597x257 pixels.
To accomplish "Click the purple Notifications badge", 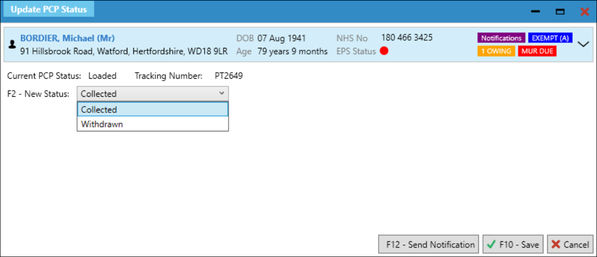I will (x=501, y=38).
